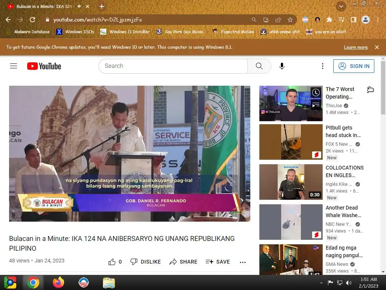Open the volume control in system tray
The height and width of the screenshot is (290, 386).
pos(349,283)
